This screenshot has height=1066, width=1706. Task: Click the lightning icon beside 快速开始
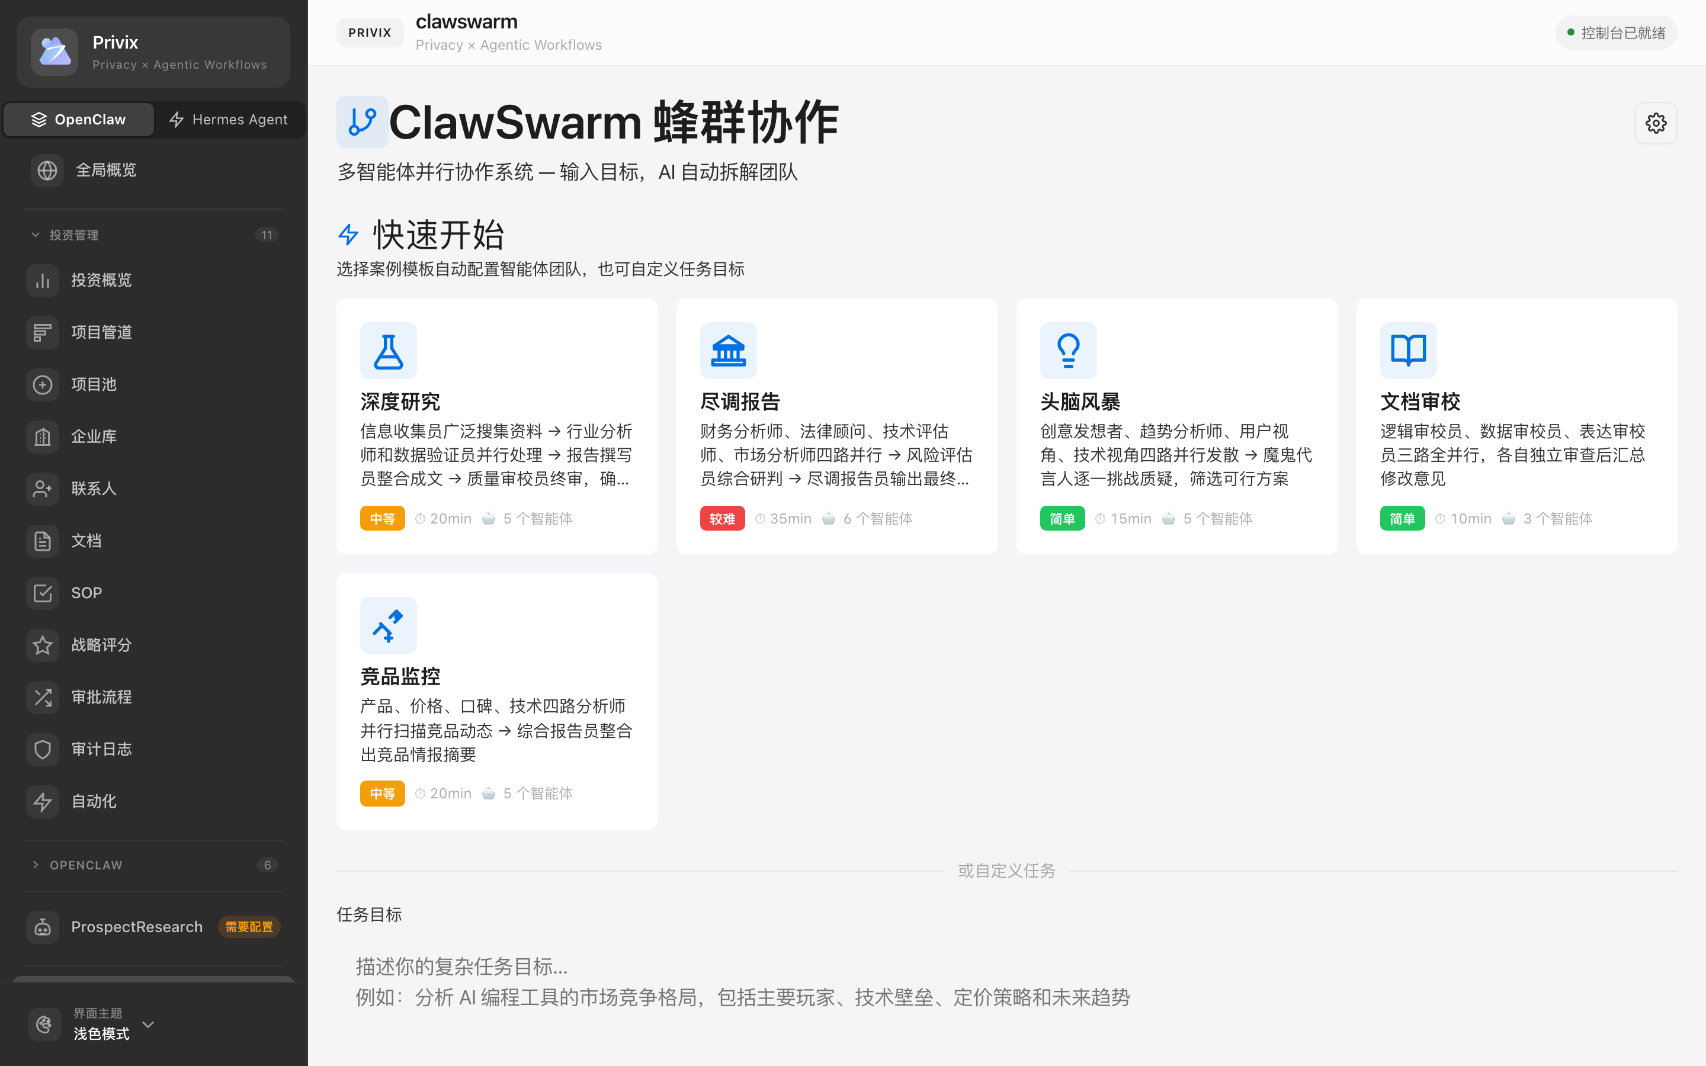(x=348, y=235)
